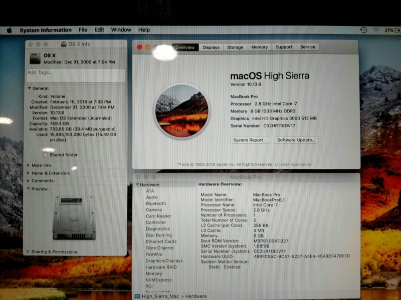Switch to the Storage tab

(235, 47)
